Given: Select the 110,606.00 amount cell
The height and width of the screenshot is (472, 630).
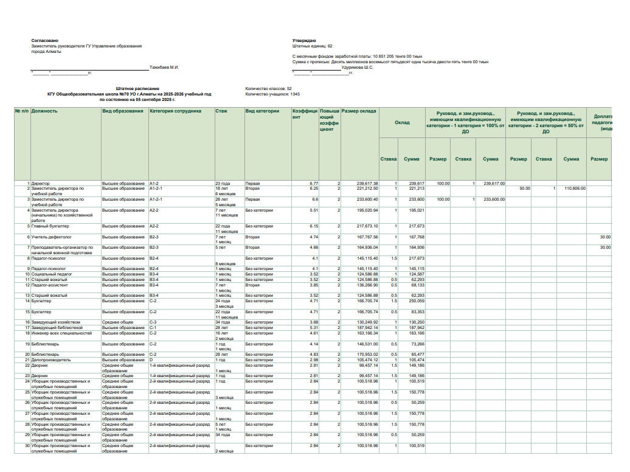Looking at the screenshot, I should (574, 189).
